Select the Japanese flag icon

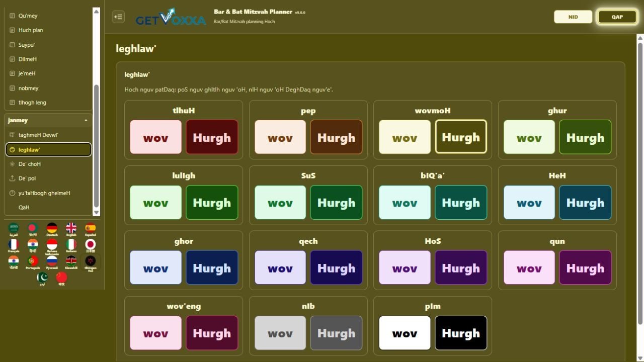[90, 246]
